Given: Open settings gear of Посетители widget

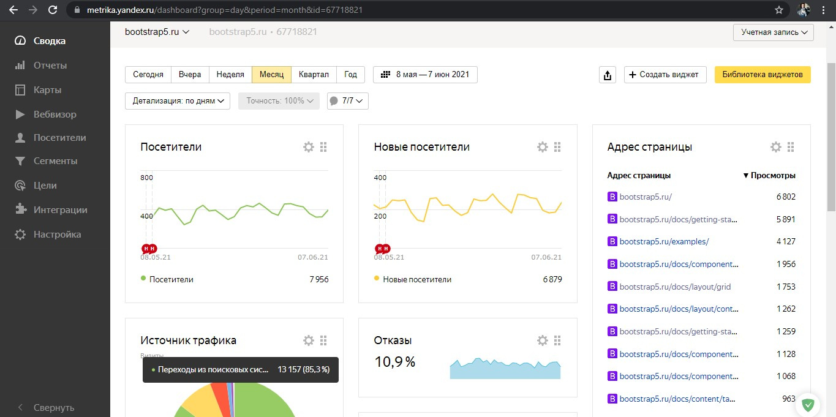Looking at the screenshot, I should [x=309, y=147].
